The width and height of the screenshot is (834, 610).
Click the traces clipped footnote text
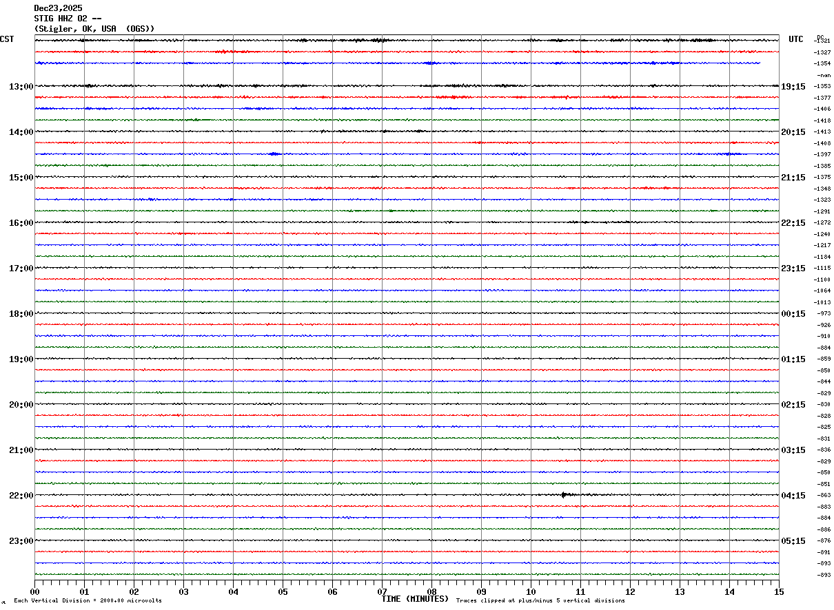[540, 600]
